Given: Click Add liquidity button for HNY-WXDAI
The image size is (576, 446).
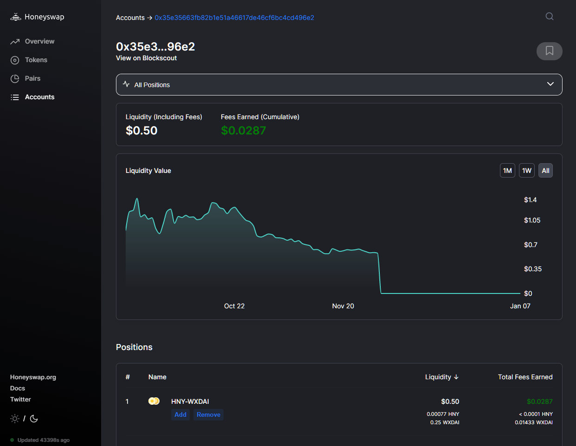Looking at the screenshot, I should click(x=180, y=414).
